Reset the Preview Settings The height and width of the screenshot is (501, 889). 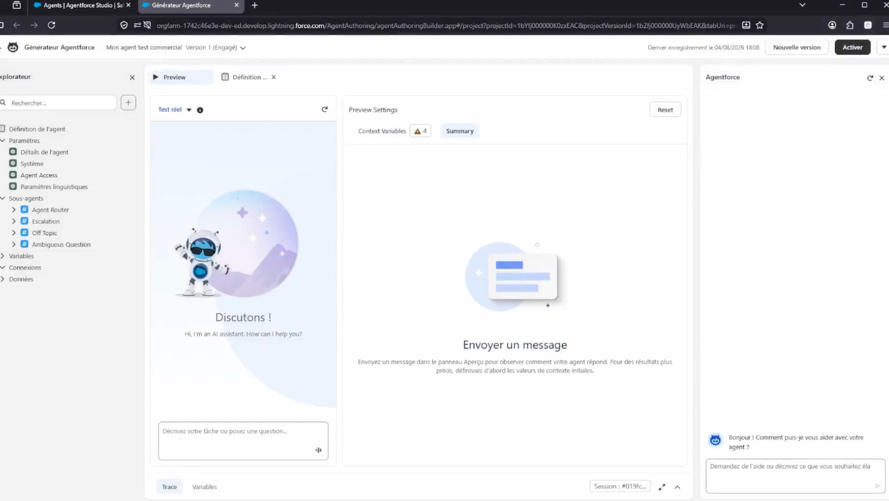coord(665,109)
